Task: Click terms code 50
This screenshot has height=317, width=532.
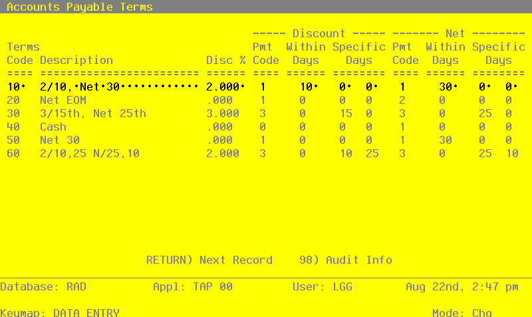Action: coord(13,140)
